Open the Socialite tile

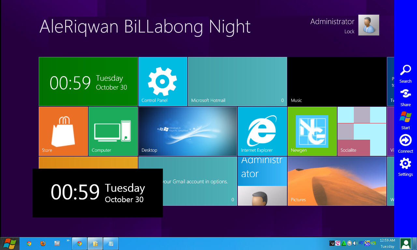point(362,131)
